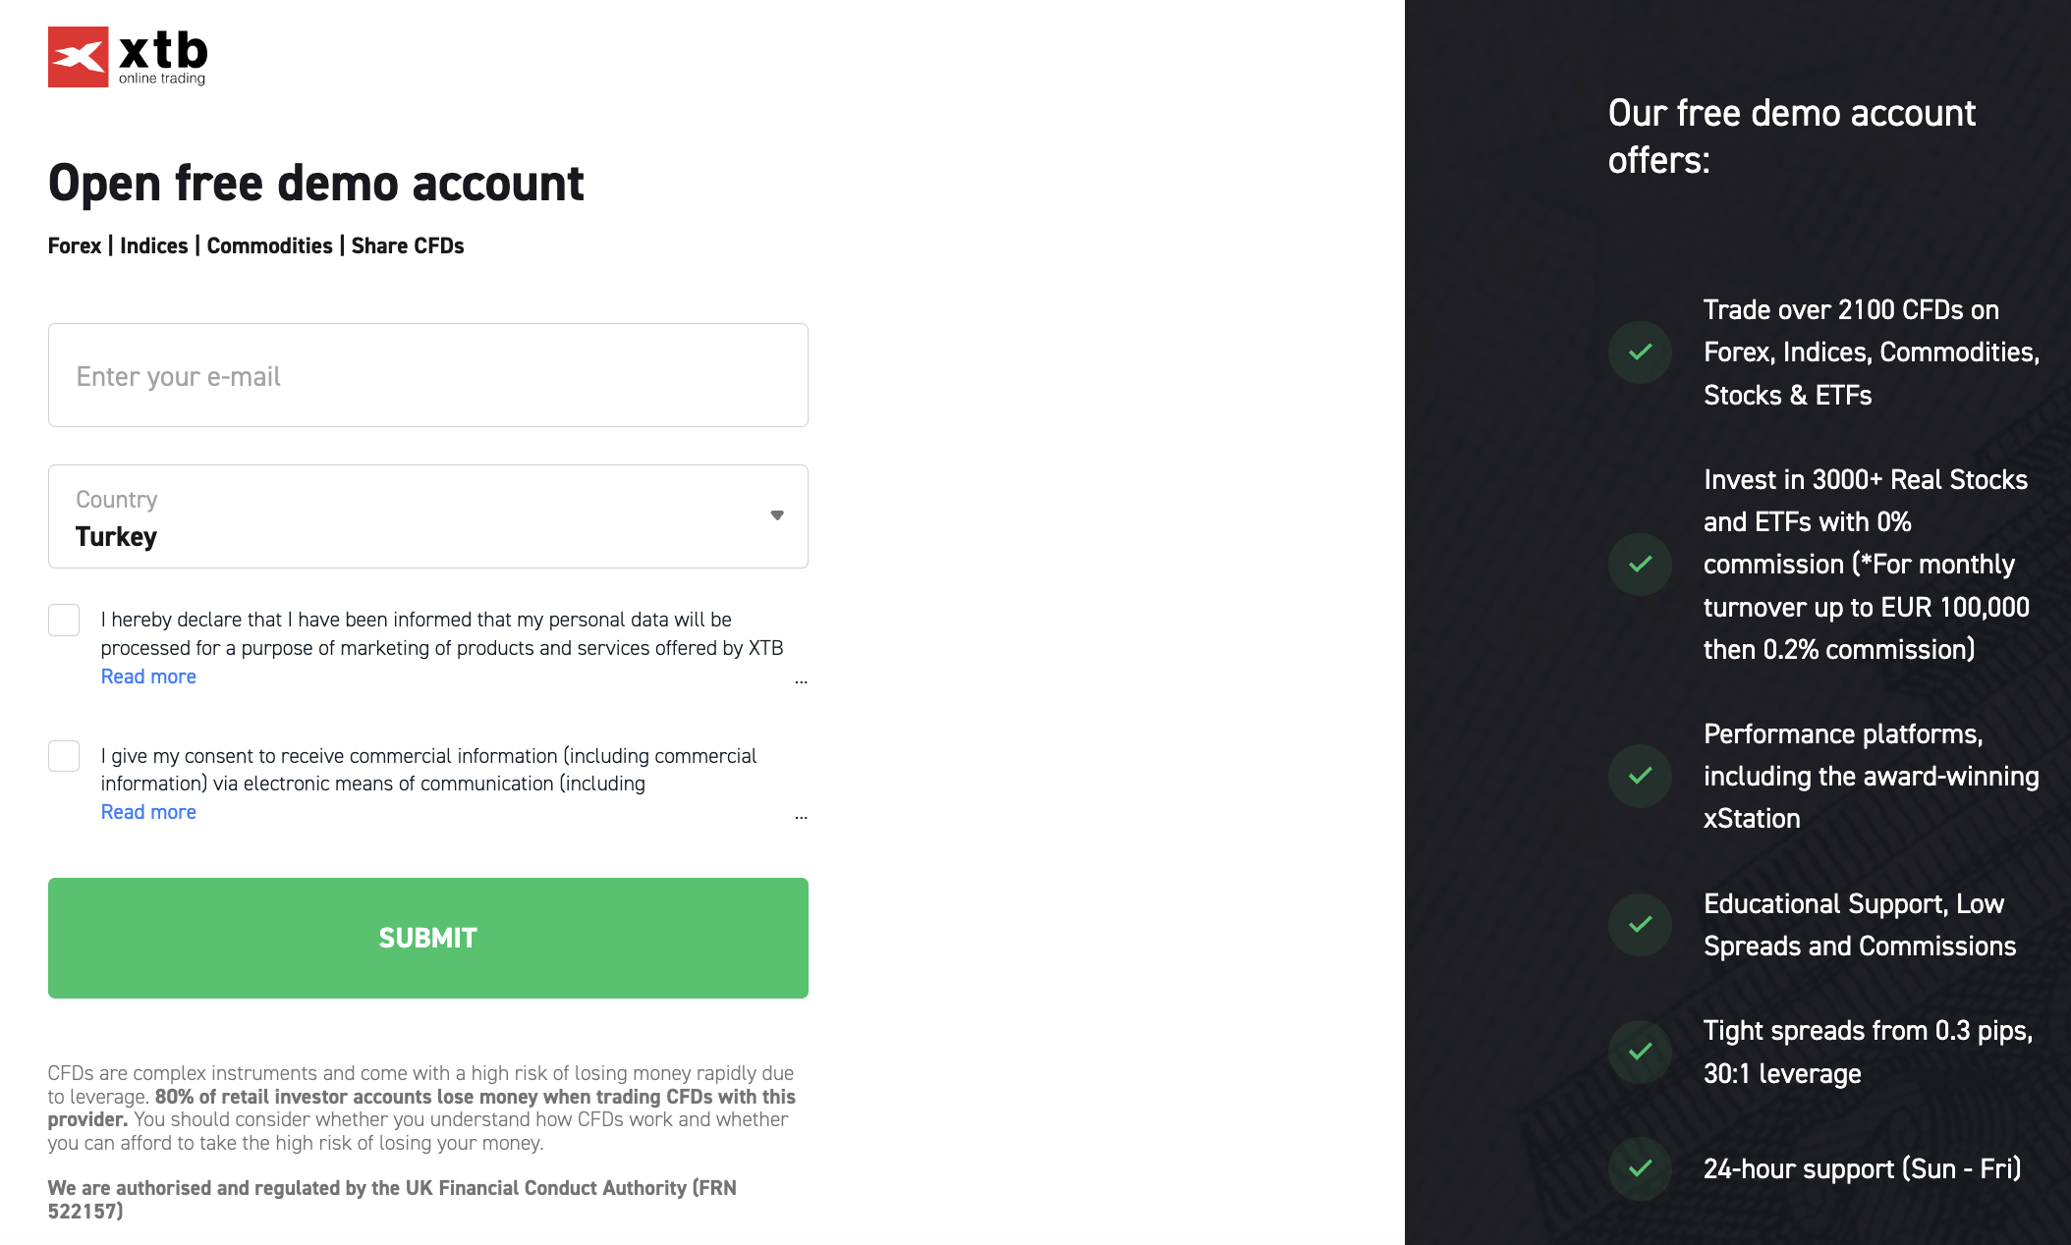The image size is (2071, 1245).
Task: Open Read more under commercial information consent
Action: pos(148,812)
